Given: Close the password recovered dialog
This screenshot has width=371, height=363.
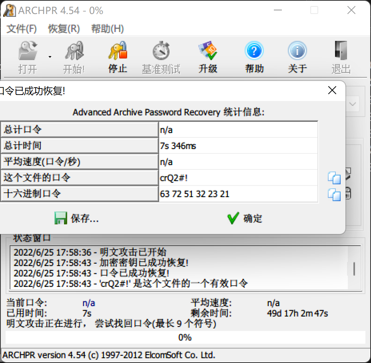Looking at the screenshot, I should click(332, 90).
